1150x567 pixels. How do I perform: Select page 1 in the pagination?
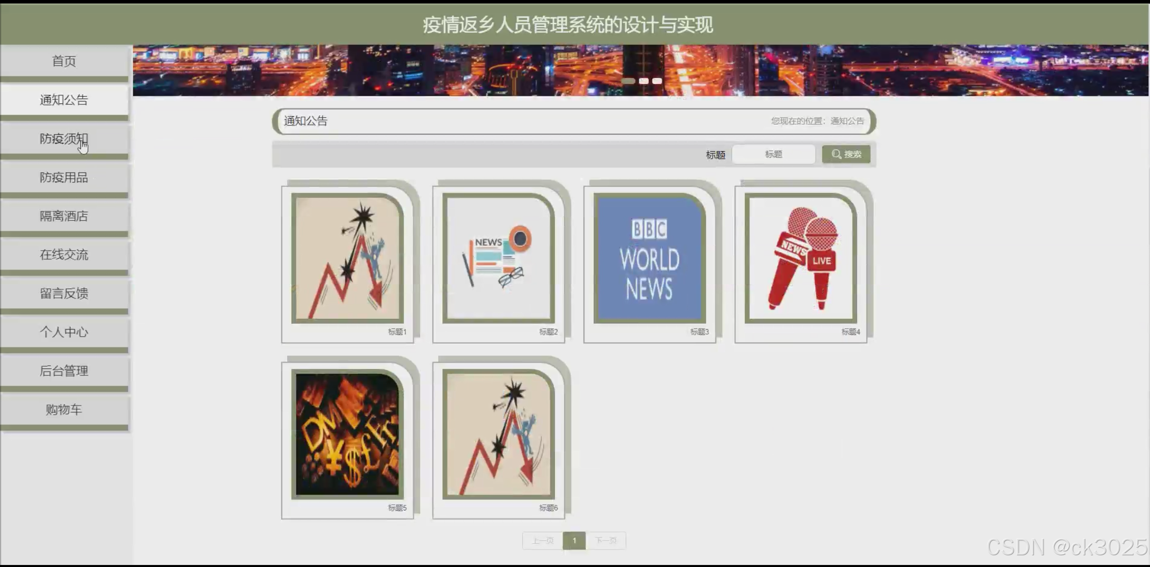click(574, 541)
